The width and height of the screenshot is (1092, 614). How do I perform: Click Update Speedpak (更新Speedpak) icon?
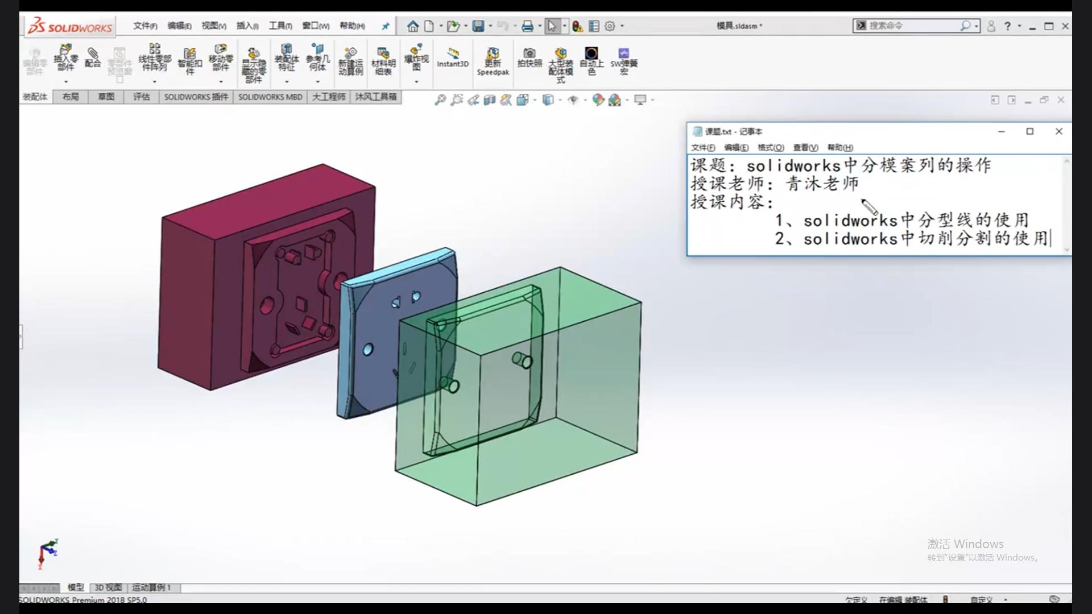pos(493,61)
